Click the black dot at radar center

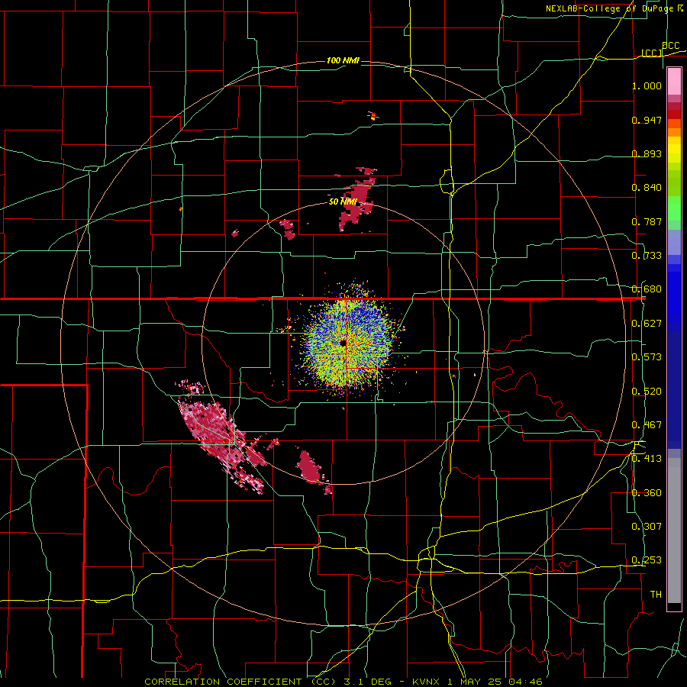[x=343, y=343]
